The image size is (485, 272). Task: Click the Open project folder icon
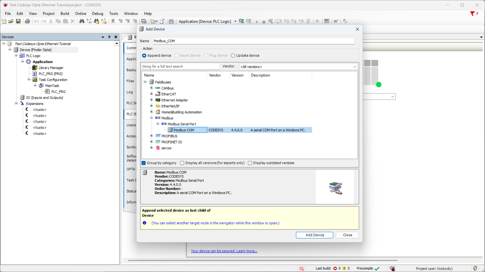(11, 21)
